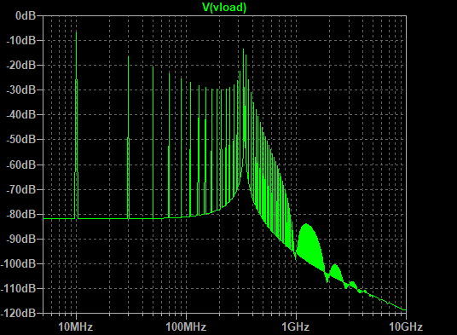This screenshot has height=335, width=457.
Task: Click the -110dB axis label
Action: point(18,288)
